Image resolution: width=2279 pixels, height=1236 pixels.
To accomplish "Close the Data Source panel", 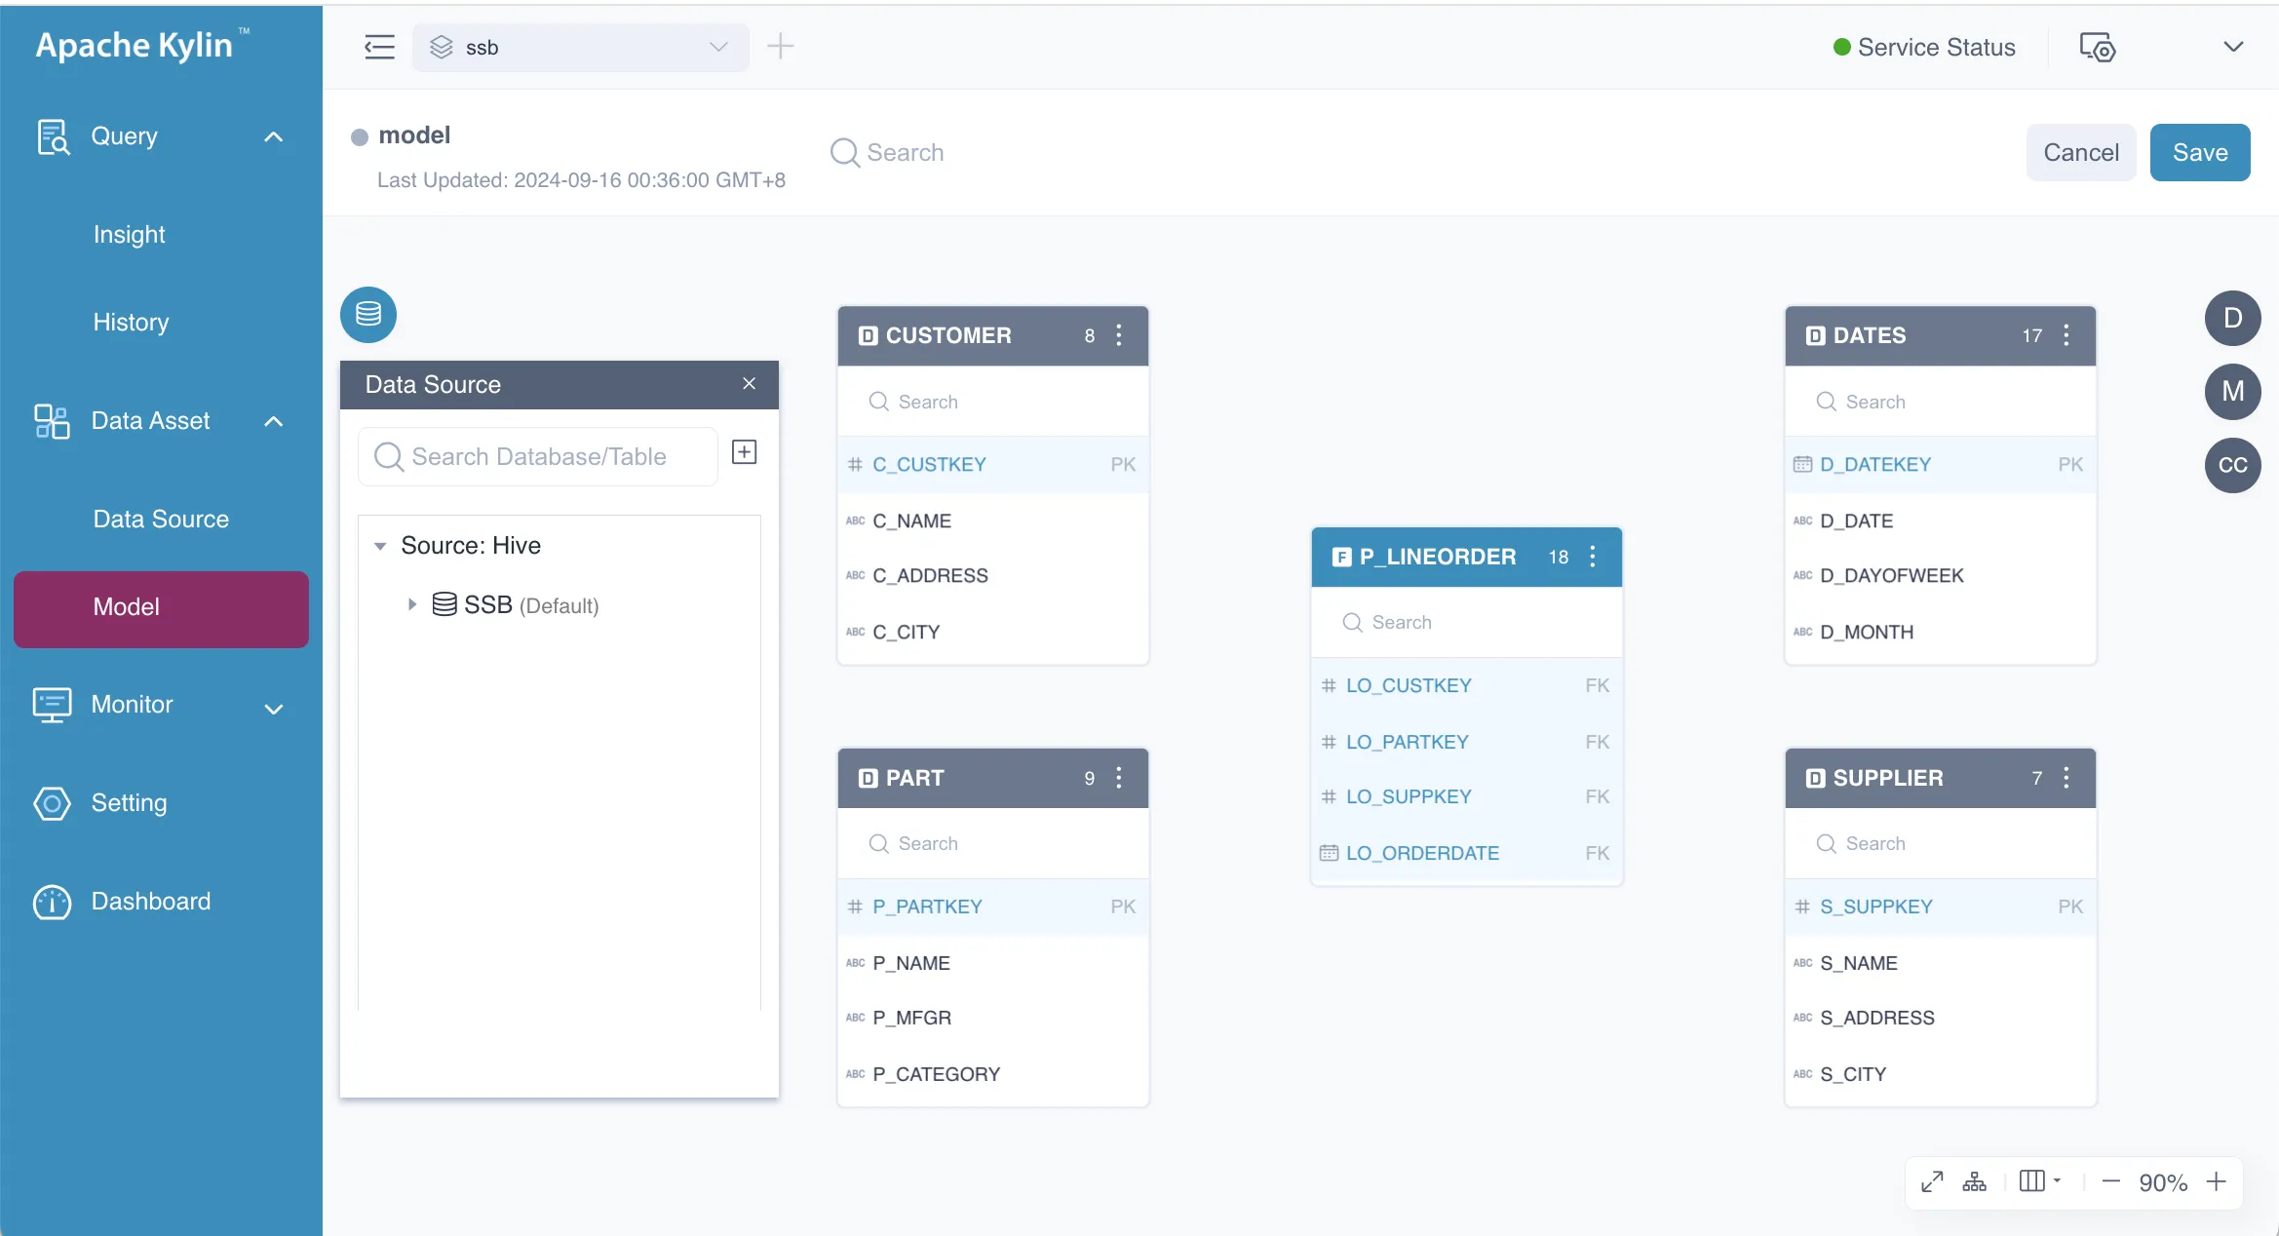I will 749,384.
